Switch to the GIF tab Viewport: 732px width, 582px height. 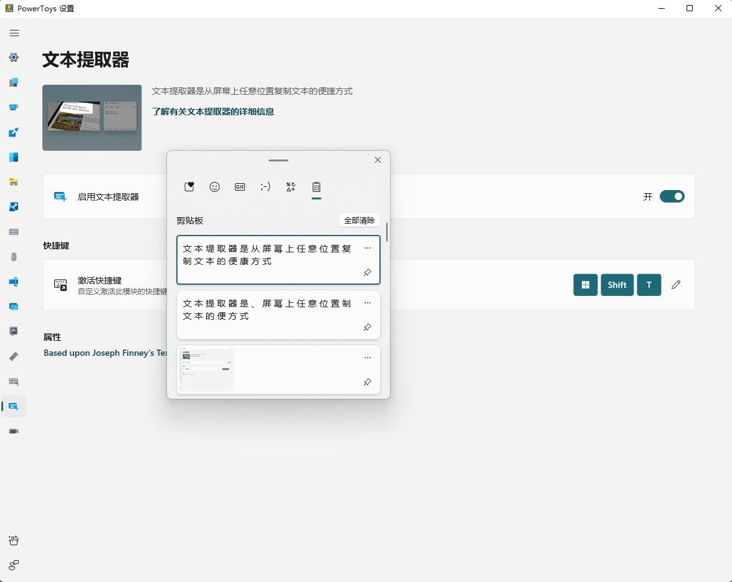[x=240, y=187]
